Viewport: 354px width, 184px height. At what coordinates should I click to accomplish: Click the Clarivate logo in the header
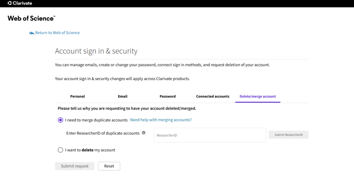tap(20, 3)
